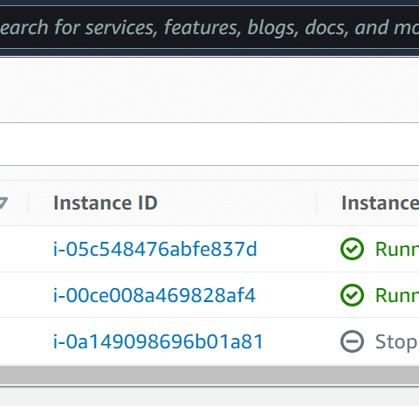Viewport: 419px width, 406px height.
Task: Click the green Running check icon for i-05c548476abfe837d
Action: click(x=352, y=249)
